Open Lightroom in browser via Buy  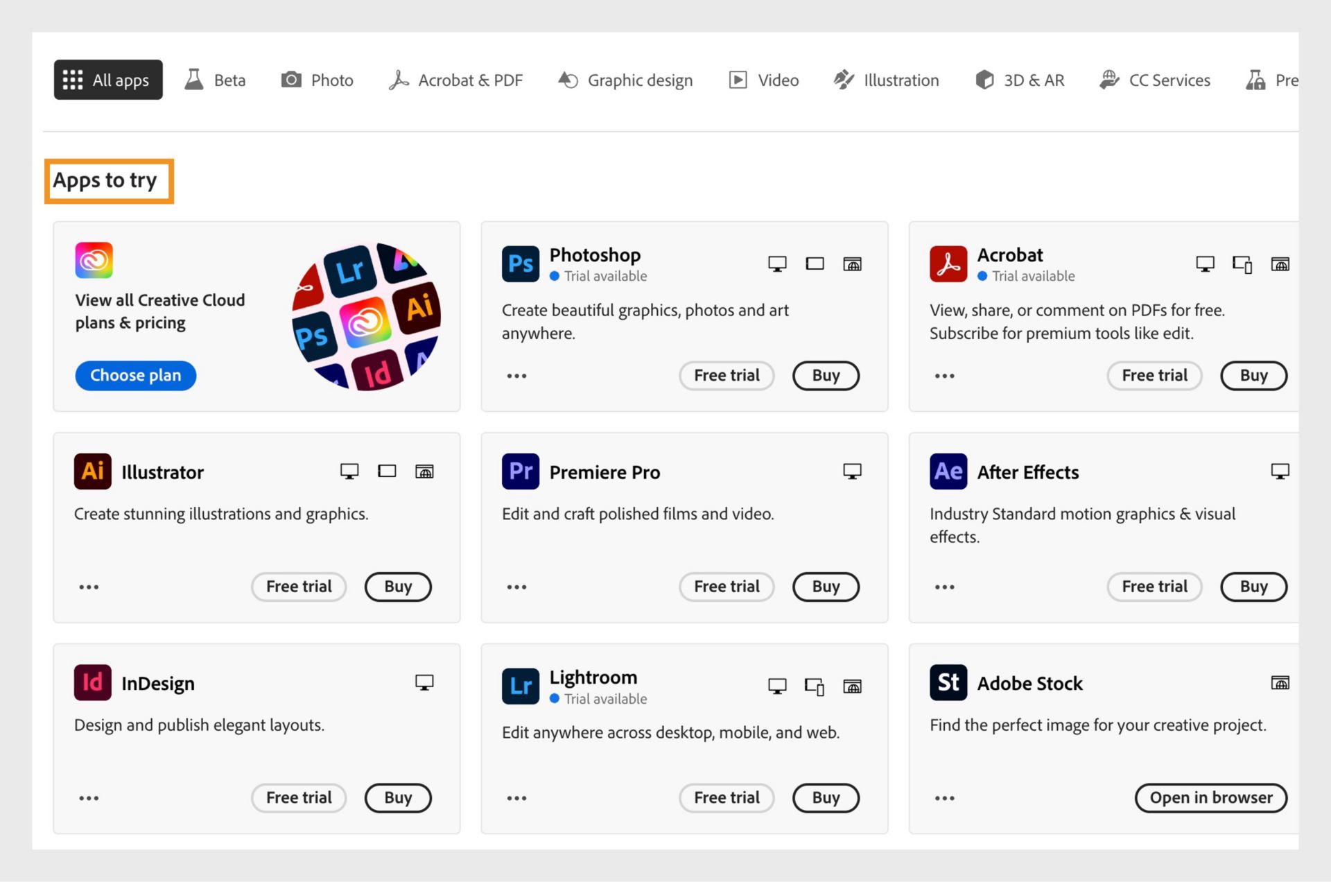(826, 797)
